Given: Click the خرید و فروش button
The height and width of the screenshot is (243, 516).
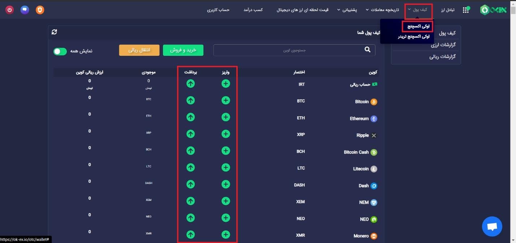Looking at the screenshot, I should pyautogui.click(x=183, y=50).
